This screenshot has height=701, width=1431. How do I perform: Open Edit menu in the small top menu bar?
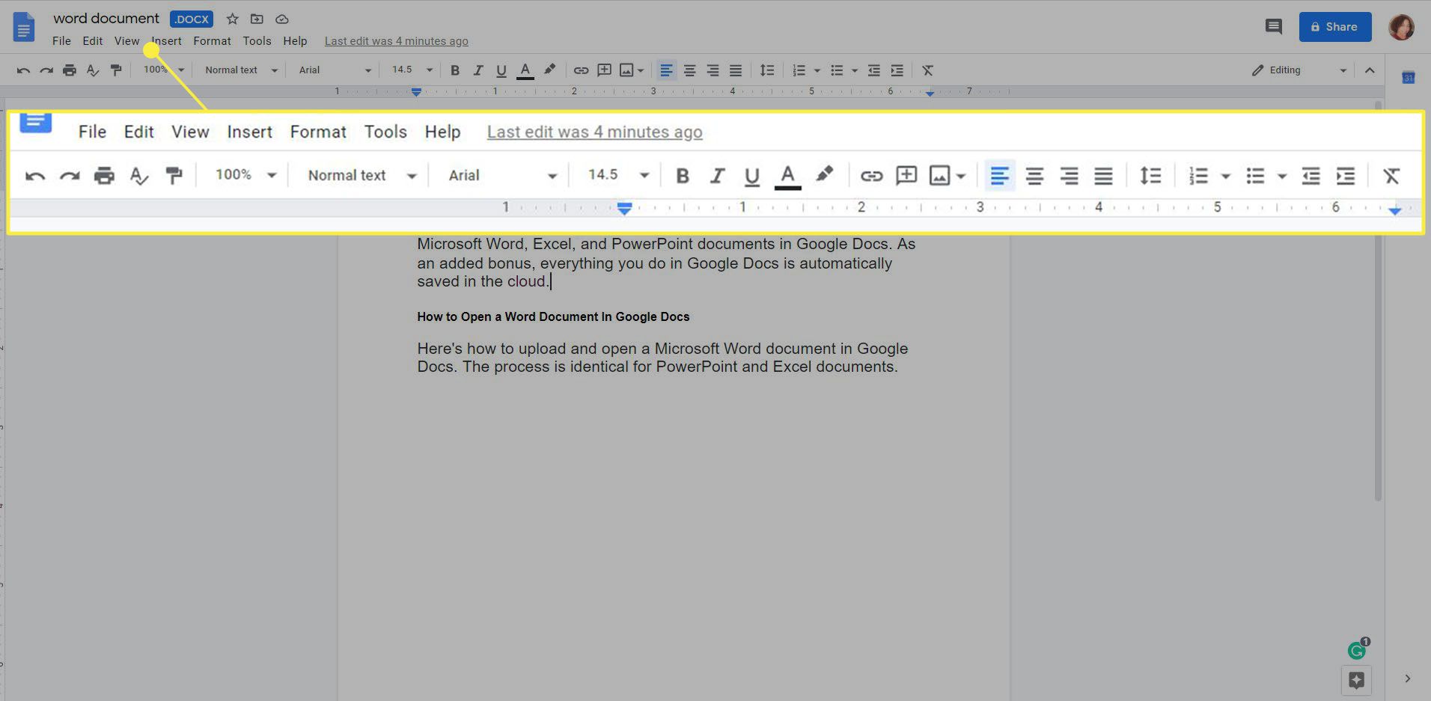tap(93, 41)
